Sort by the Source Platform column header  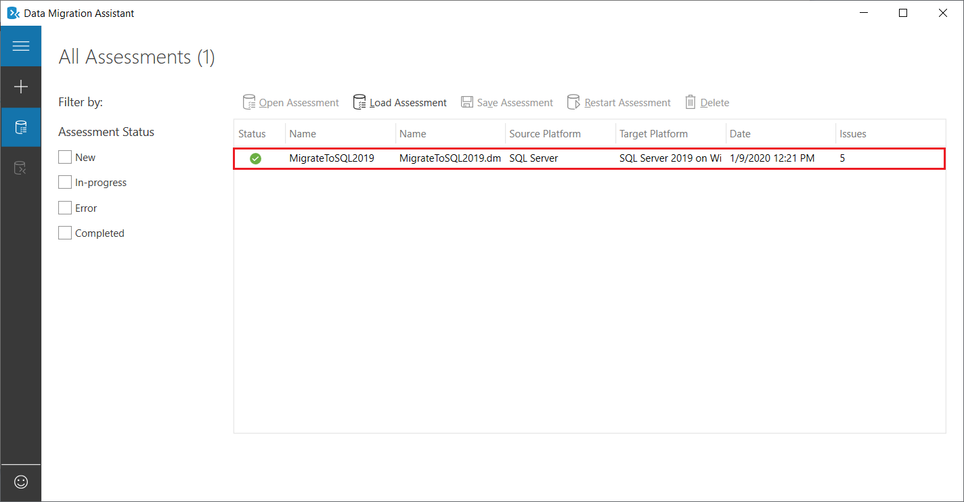tap(561, 134)
